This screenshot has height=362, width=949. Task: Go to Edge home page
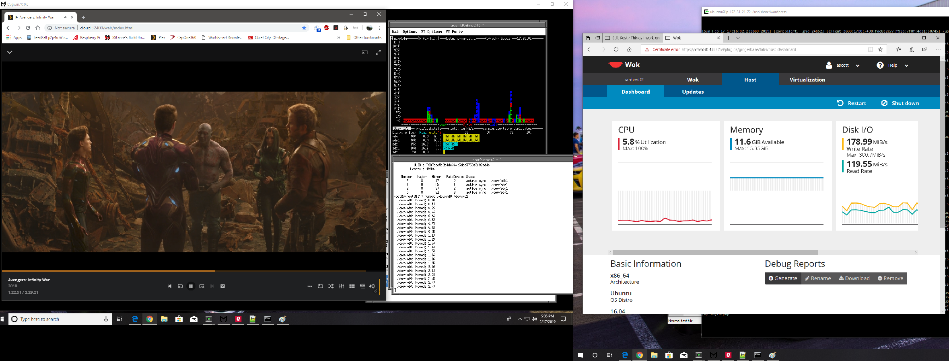tap(629, 49)
